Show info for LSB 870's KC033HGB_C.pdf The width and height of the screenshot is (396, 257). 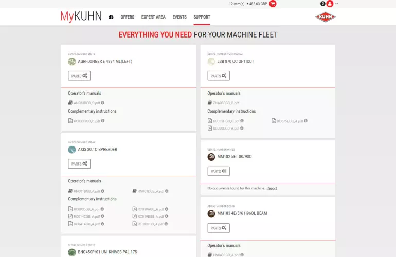click(x=242, y=121)
